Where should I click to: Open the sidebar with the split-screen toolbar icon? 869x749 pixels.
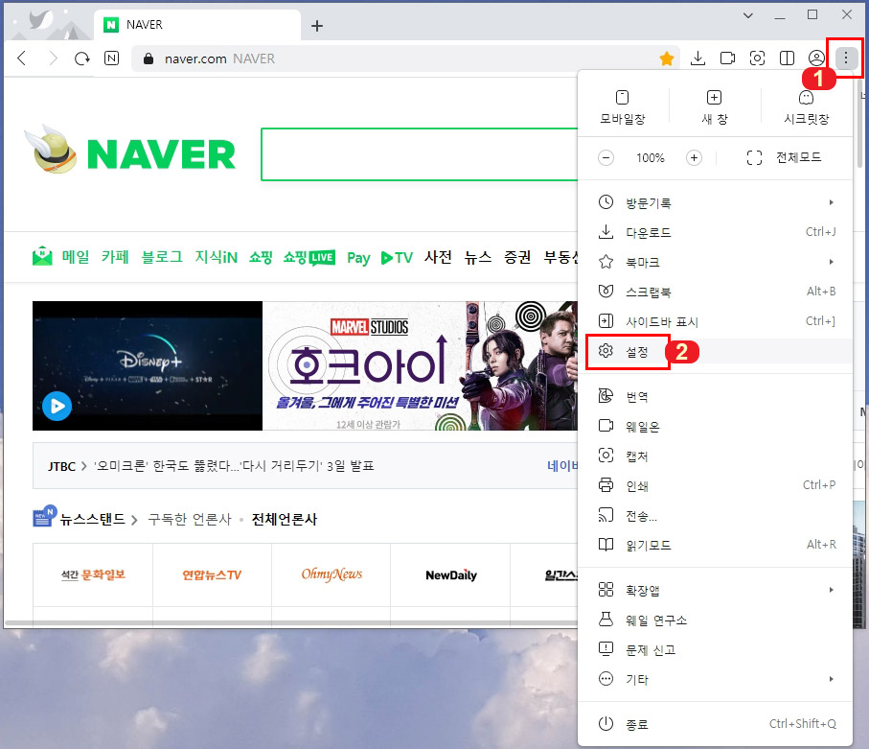click(786, 58)
